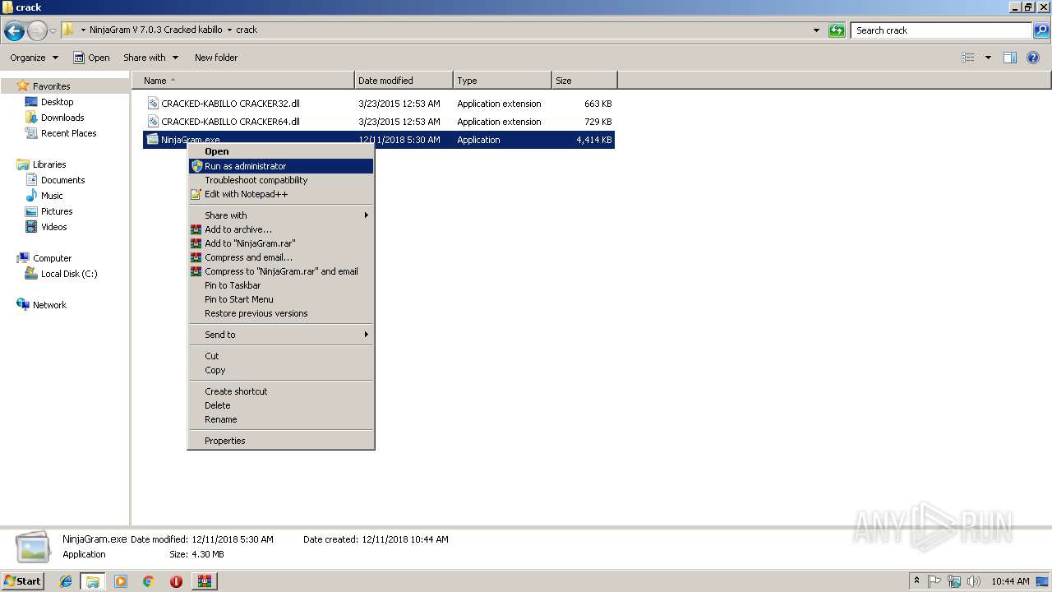
Task: Select Local Disk (C:) in sidebar
Action: 69,274
